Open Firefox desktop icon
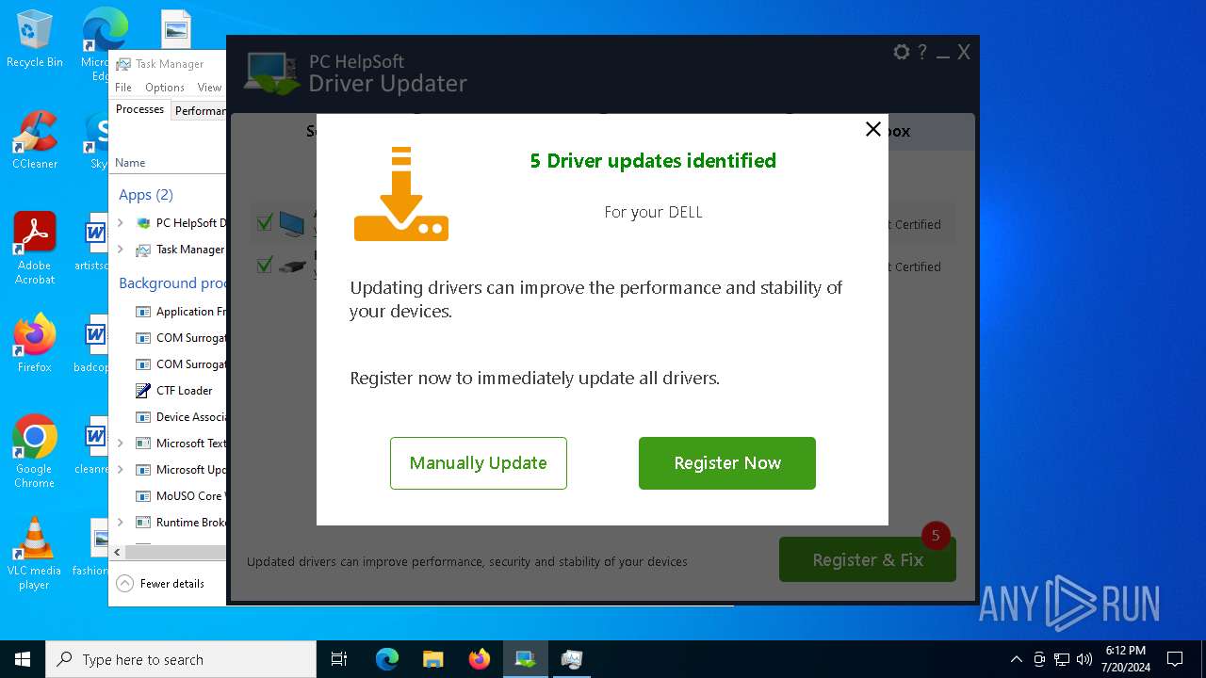The image size is (1206, 678). tap(35, 343)
